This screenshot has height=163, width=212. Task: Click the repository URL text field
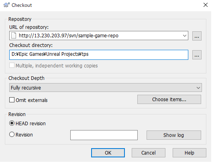99,36
